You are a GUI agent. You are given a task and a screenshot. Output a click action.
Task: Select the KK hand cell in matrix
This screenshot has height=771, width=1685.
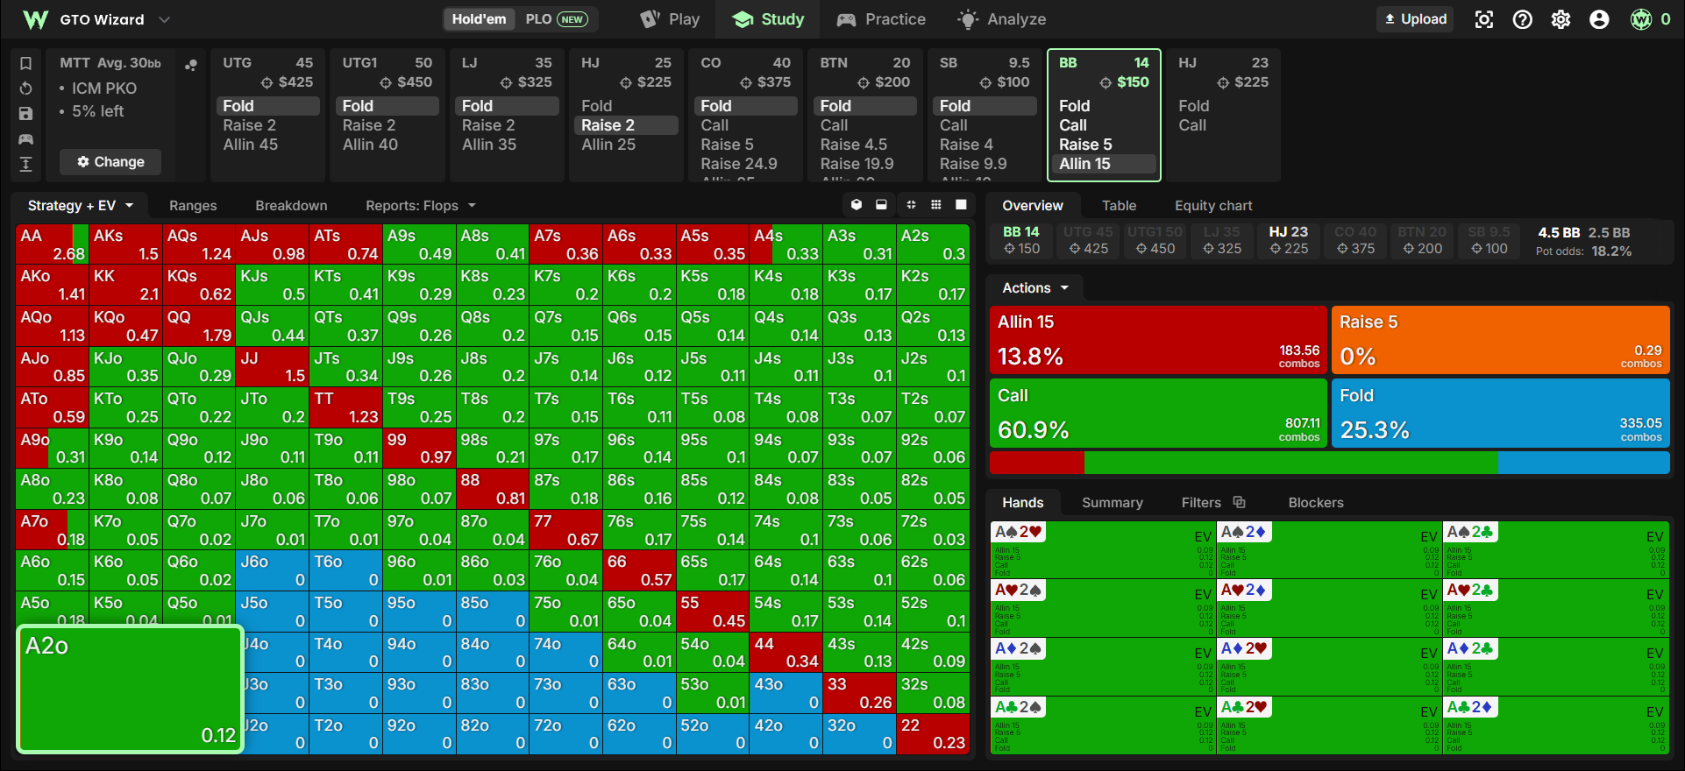(x=125, y=285)
